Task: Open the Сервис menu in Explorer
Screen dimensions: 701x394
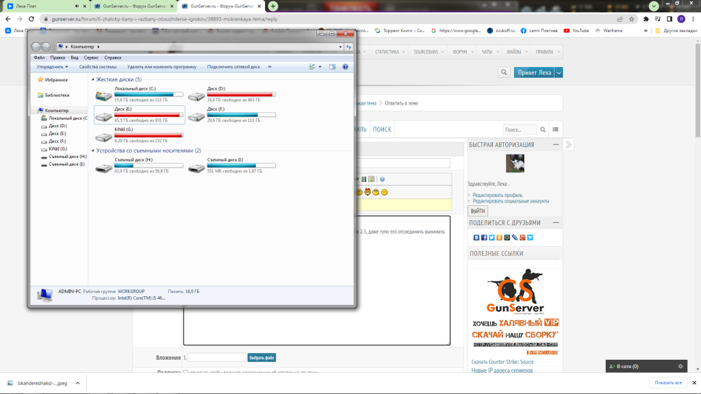Action: point(91,58)
